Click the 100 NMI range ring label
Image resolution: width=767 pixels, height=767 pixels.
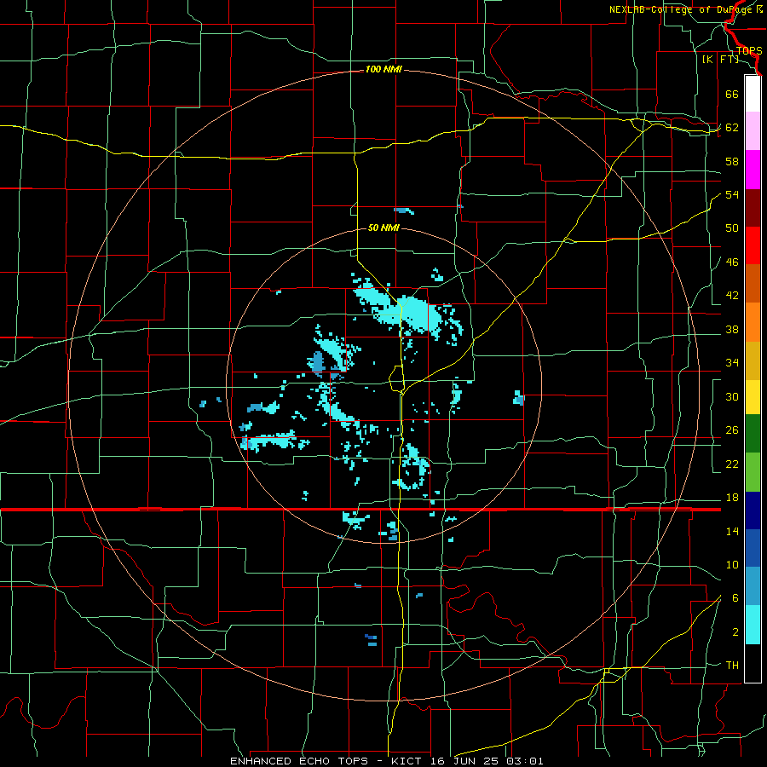click(383, 70)
